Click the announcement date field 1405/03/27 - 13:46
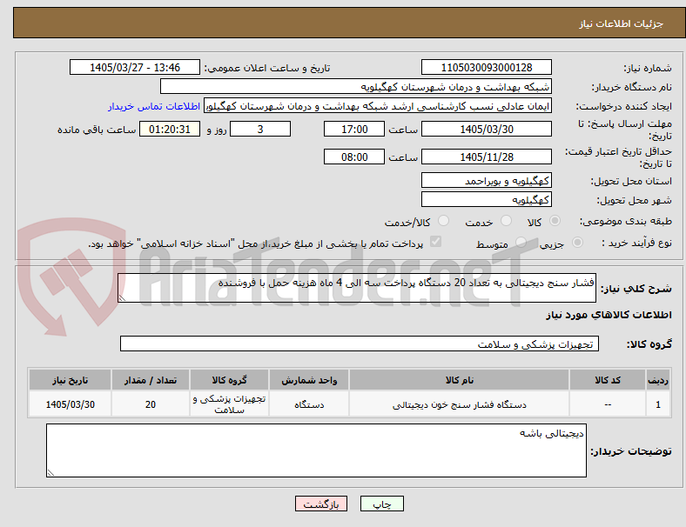 coord(135,68)
